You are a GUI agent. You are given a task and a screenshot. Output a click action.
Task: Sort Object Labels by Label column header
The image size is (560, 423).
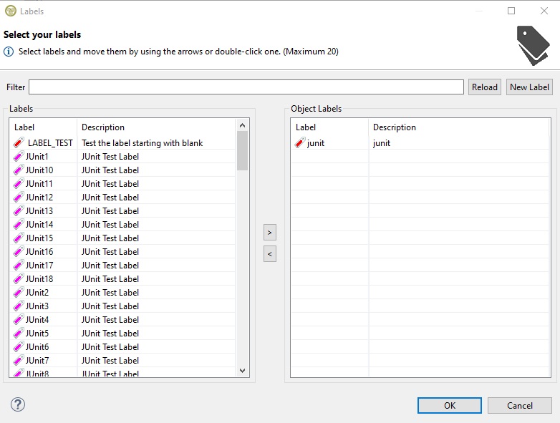click(306, 127)
